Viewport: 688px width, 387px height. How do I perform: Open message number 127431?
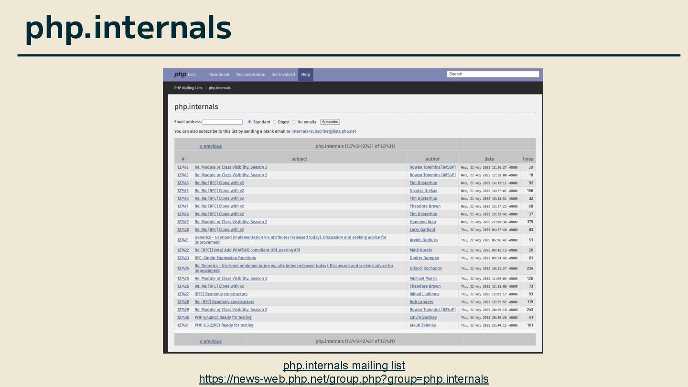[x=183, y=325]
